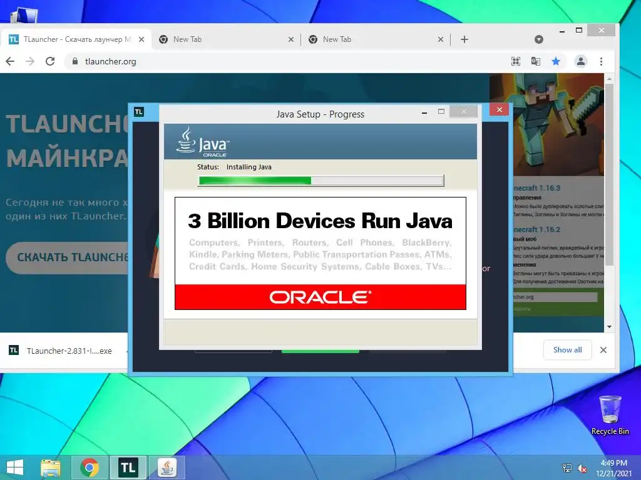Focus the tlauncher.org address bar

(x=286, y=61)
